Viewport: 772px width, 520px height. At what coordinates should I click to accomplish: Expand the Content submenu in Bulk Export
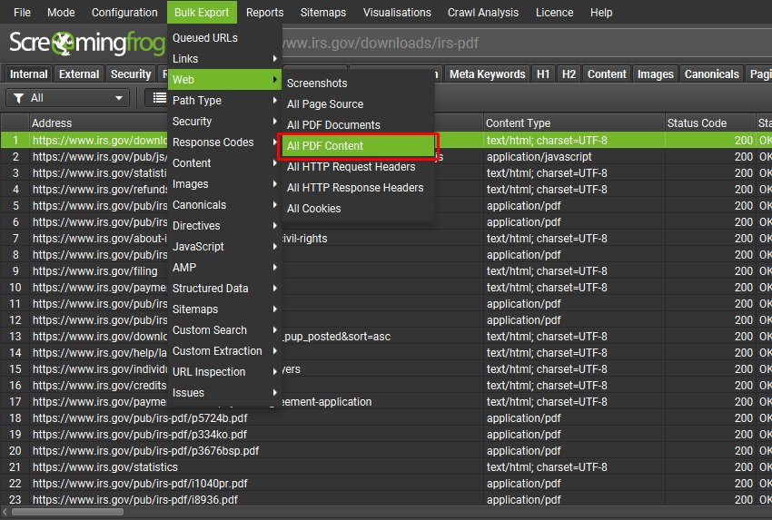pyautogui.click(x=224, y=162)
